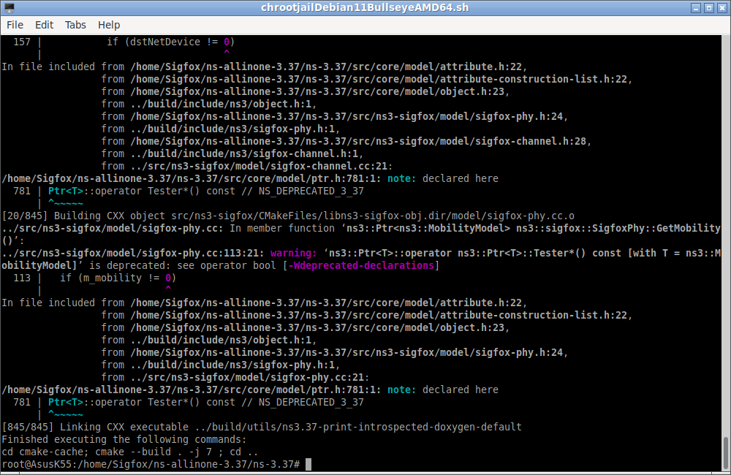Click the magenta 'warning:' label
This screenshot has width=731, height=475.
click(x=293, y=253)
